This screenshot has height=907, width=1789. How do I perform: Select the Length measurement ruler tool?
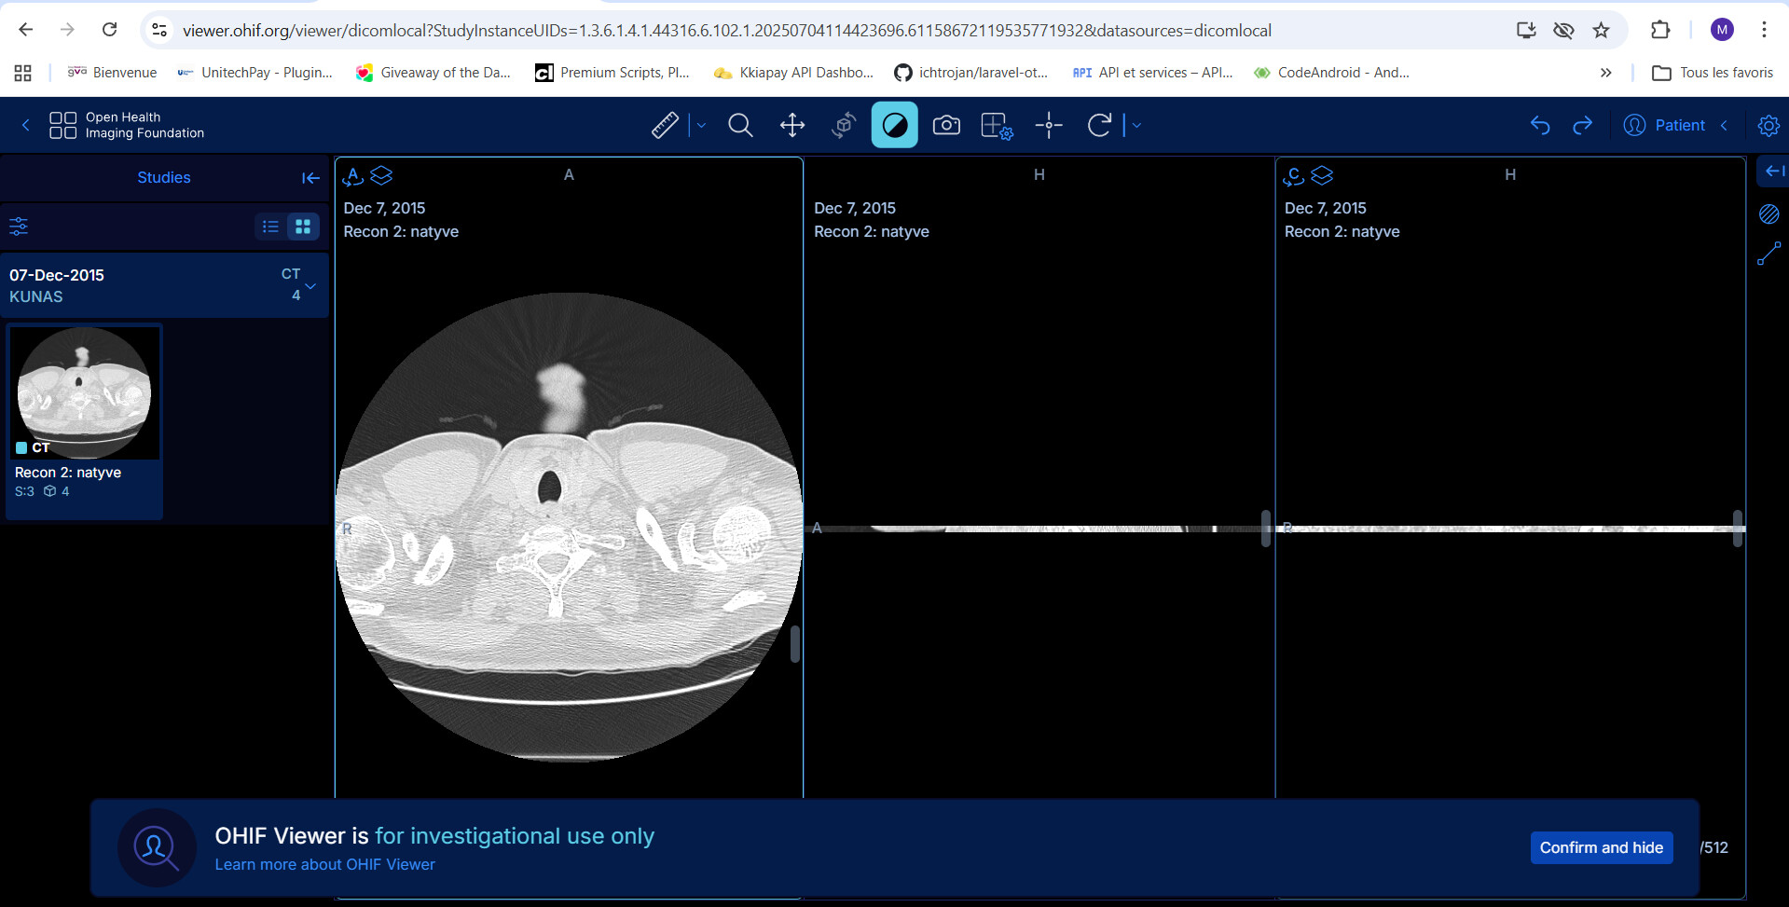point(665,125)
